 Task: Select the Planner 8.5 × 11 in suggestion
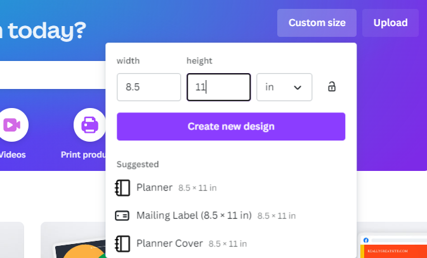231,187
